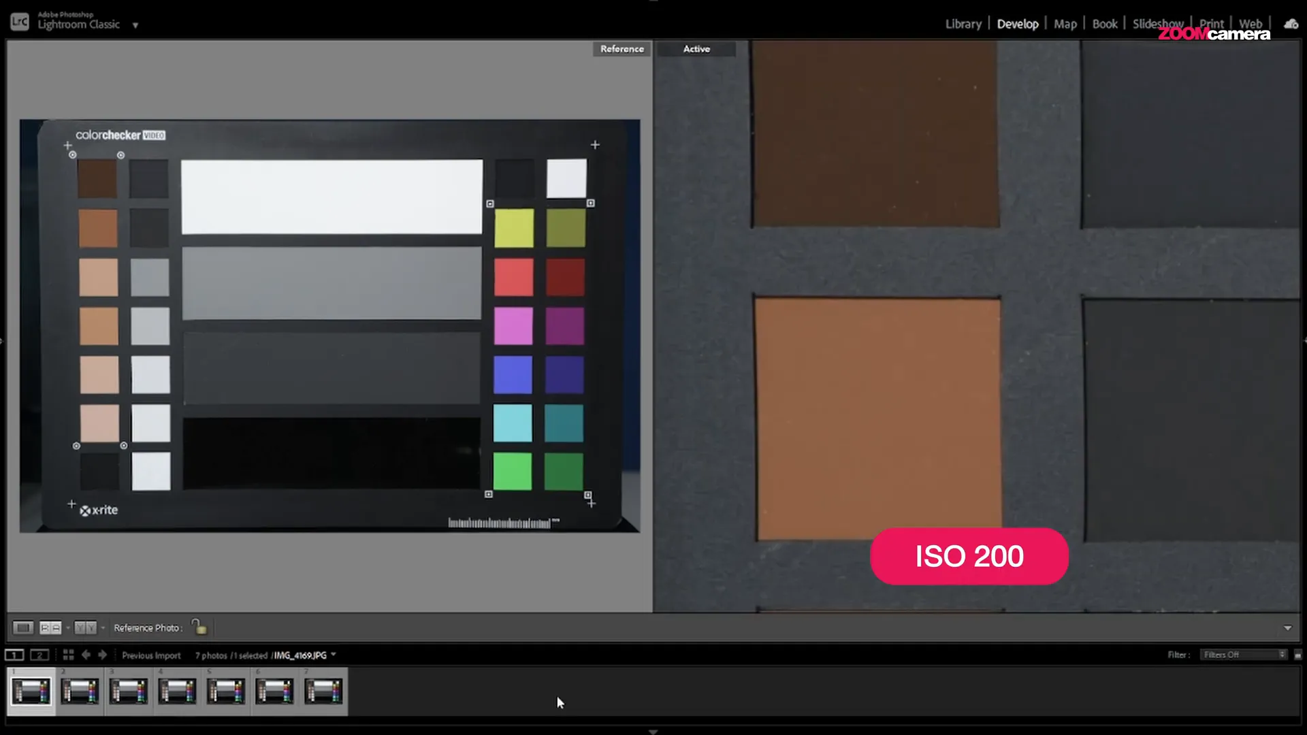Screen dimensions: 1307x735
Task: Select filmstrip thumbnail 5
Action: [226, 691]
